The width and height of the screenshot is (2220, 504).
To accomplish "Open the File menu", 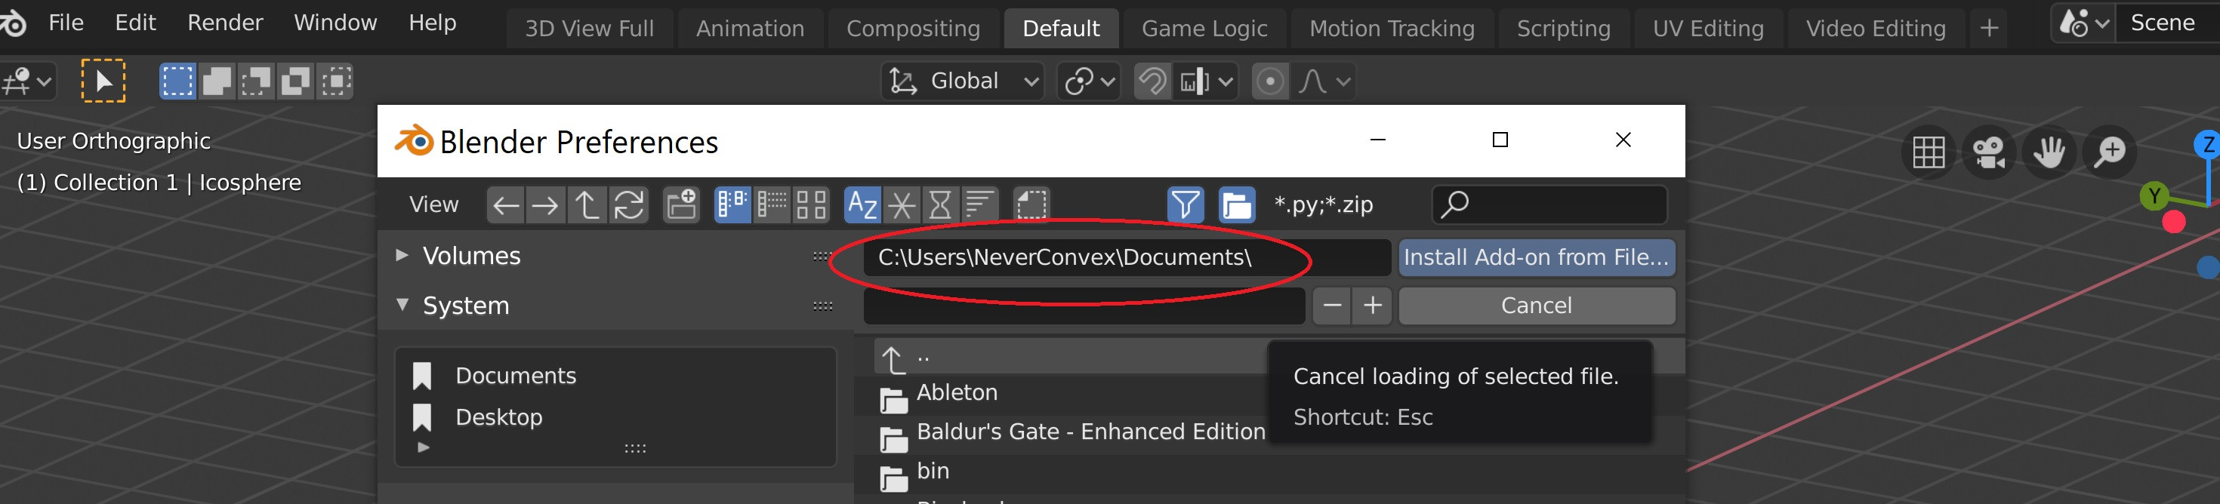I will click(x=66, y=23).
